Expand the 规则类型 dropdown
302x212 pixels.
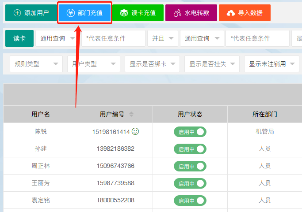click(x=36, y=64)
